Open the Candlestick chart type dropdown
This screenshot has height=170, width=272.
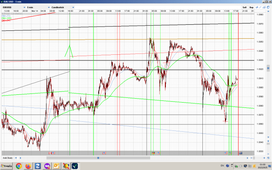pos(63,7)
